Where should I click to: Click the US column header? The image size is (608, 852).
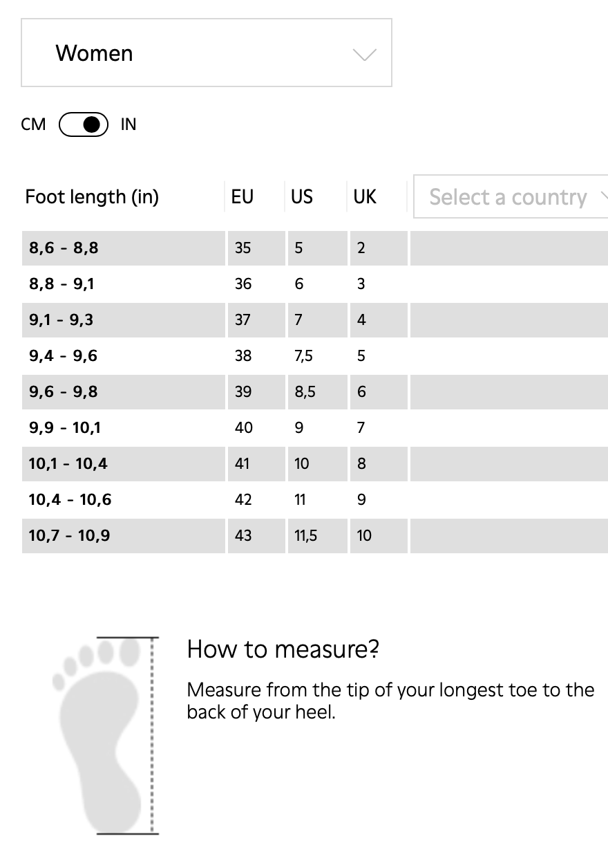click(x=302, y=197)
